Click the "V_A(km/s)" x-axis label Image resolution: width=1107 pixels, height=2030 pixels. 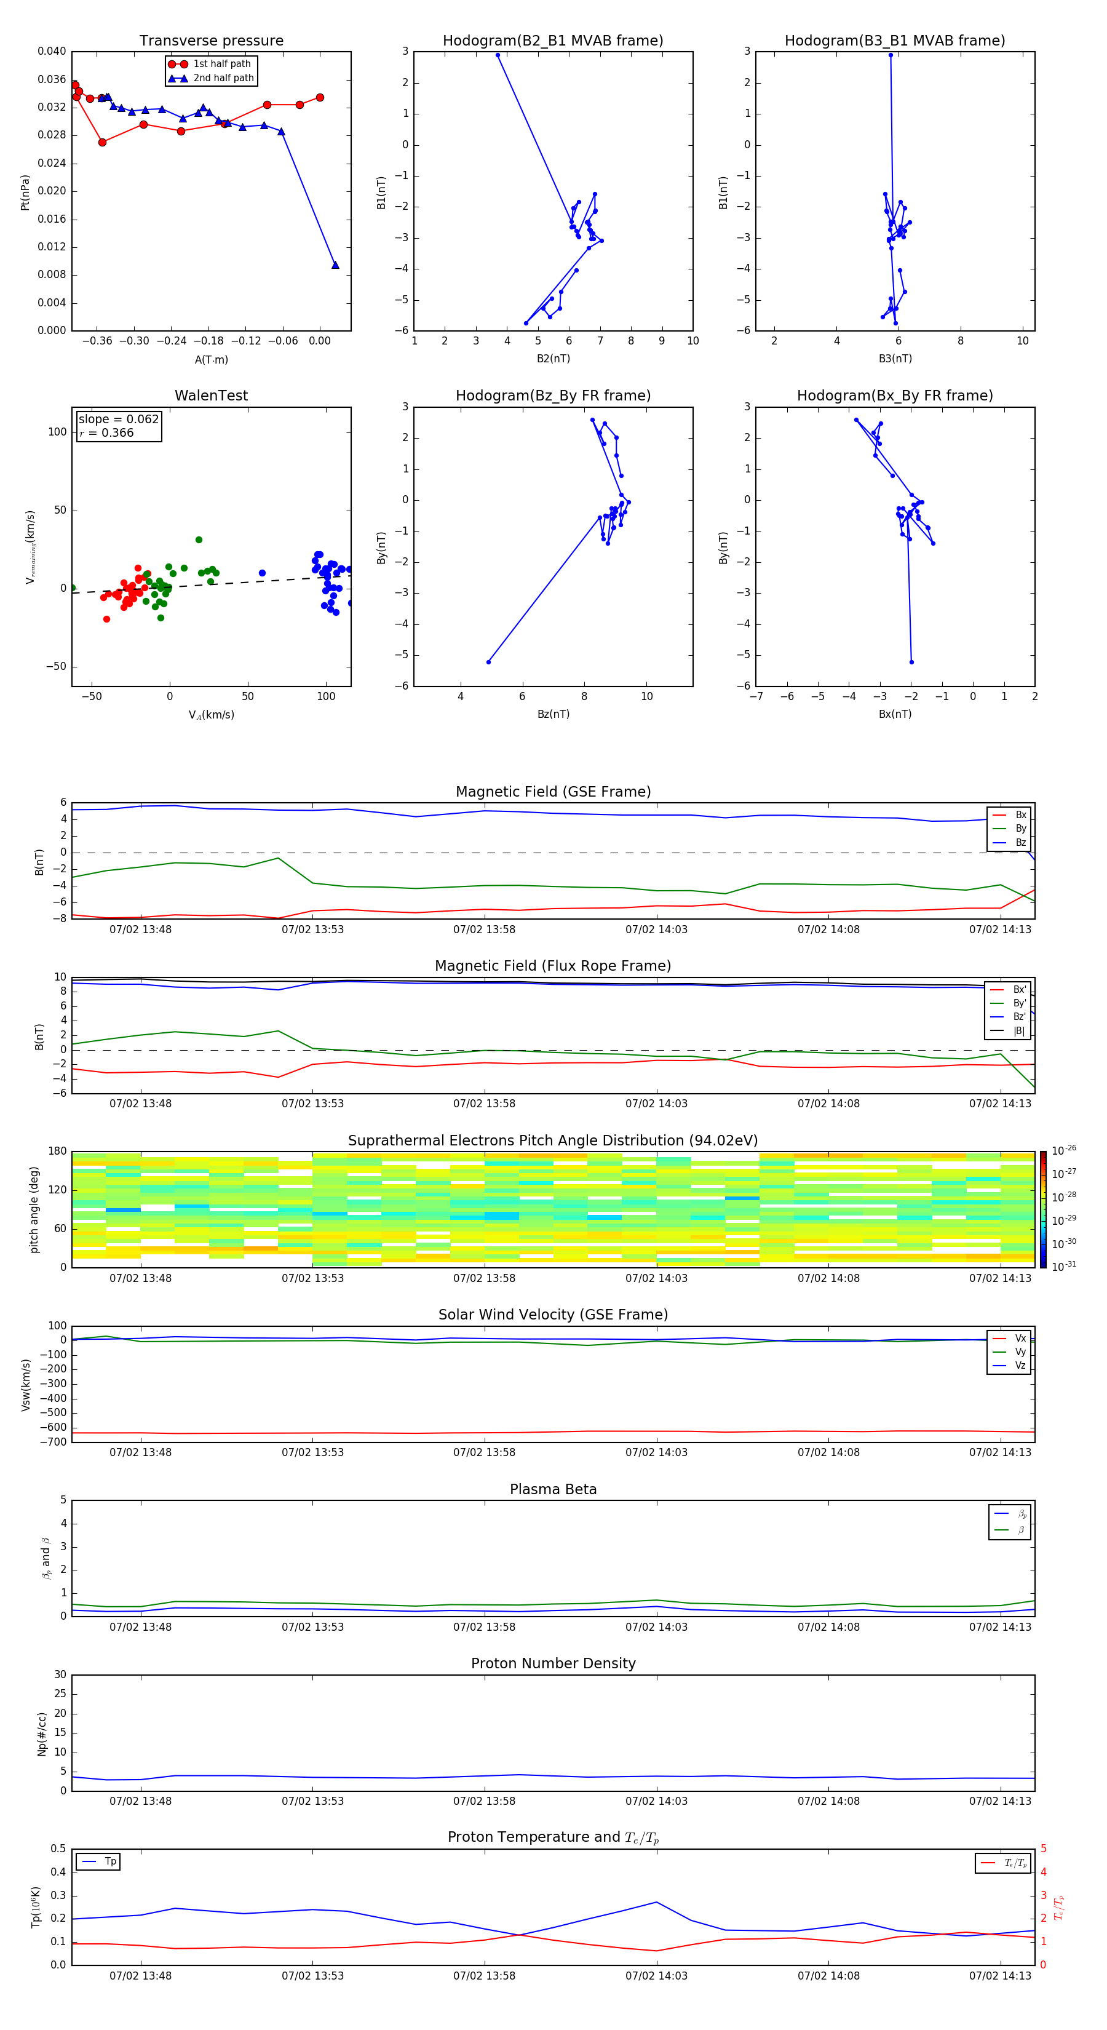tap(211, 715)
